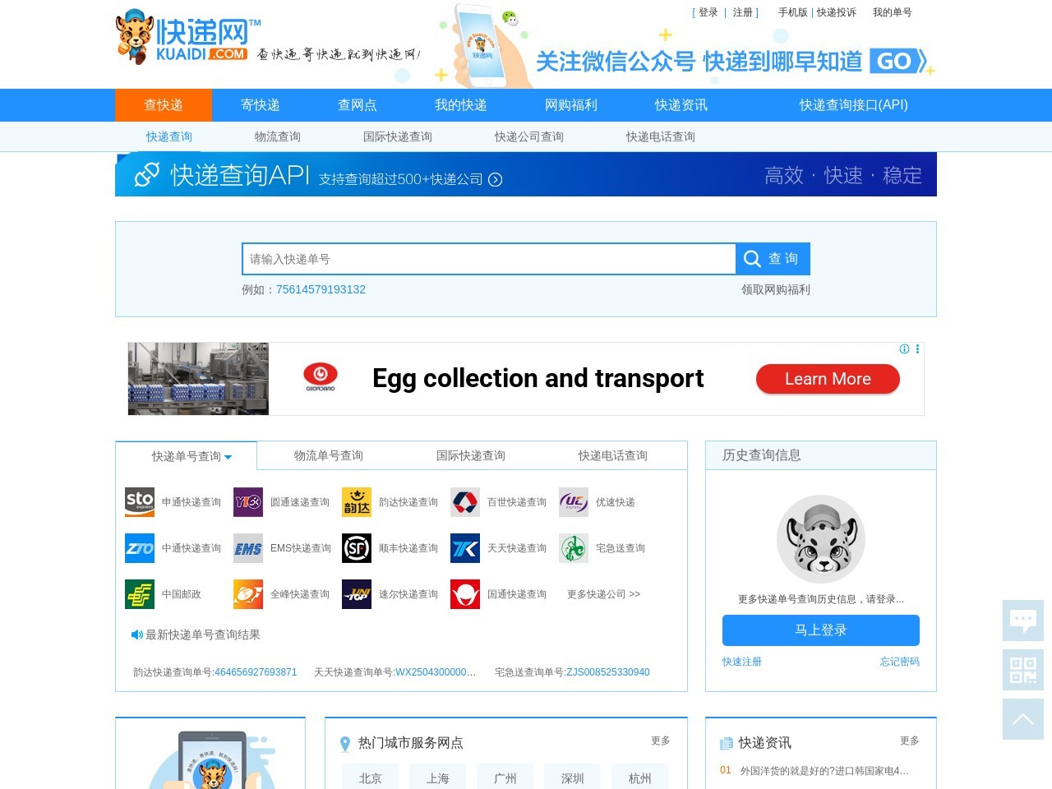Show the QR code floating icon
The width and height of the screenshot is (1052, 789).
pyautogui.click(x=1023, y=670)
